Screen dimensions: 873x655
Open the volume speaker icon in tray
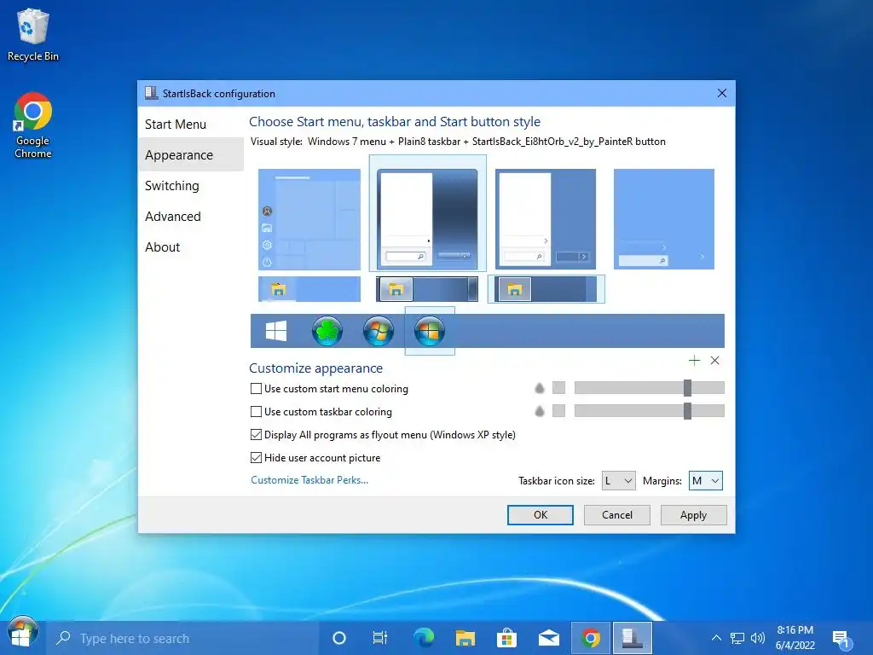click(x=757, y=638)
